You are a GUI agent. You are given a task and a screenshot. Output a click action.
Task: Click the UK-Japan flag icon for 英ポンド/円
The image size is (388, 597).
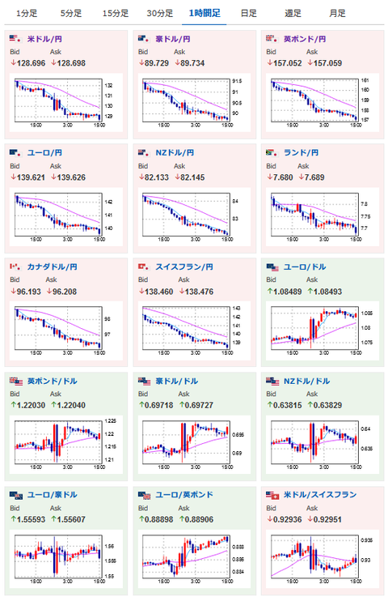(272, 38)
